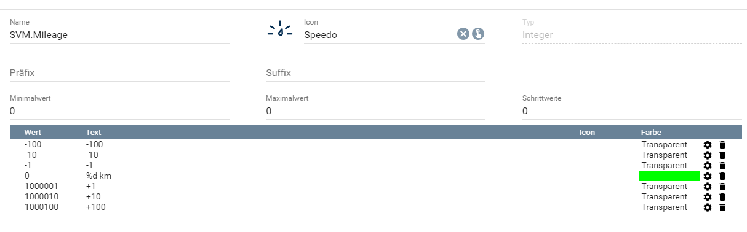Select the green color swatch
The width and height of the screenshot is (747, 232).
669,176
